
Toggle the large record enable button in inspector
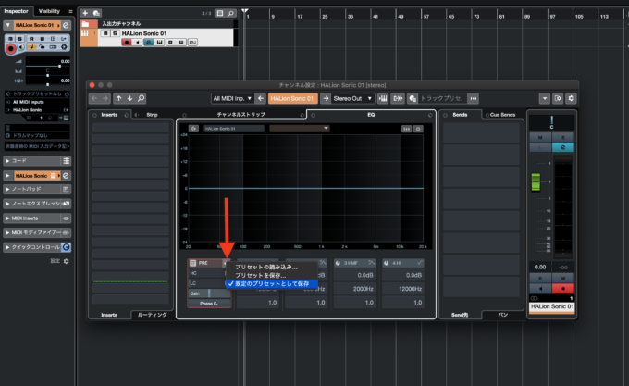[11, 49]
